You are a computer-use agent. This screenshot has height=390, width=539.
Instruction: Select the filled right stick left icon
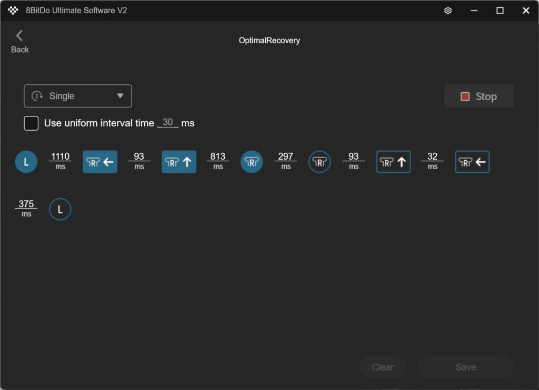(x=100, y=162)
